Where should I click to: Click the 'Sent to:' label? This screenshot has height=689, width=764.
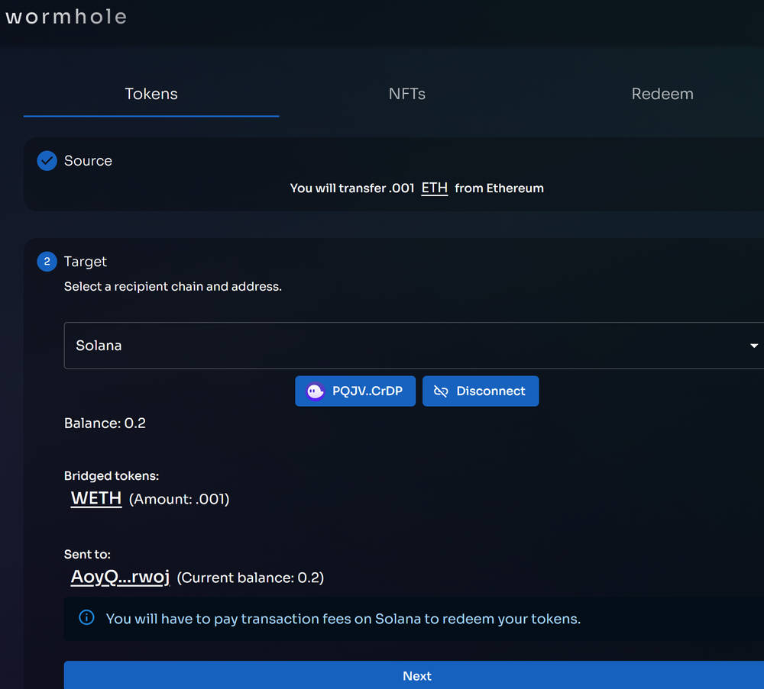[87, 554]
